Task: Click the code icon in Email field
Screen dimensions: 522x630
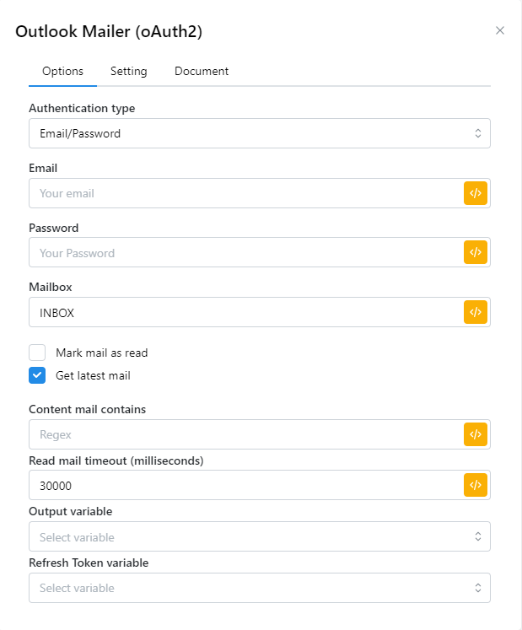Action: (476, 193)
